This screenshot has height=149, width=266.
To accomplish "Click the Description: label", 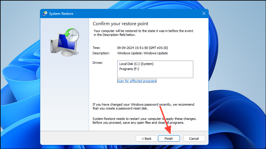I will 101,53.
